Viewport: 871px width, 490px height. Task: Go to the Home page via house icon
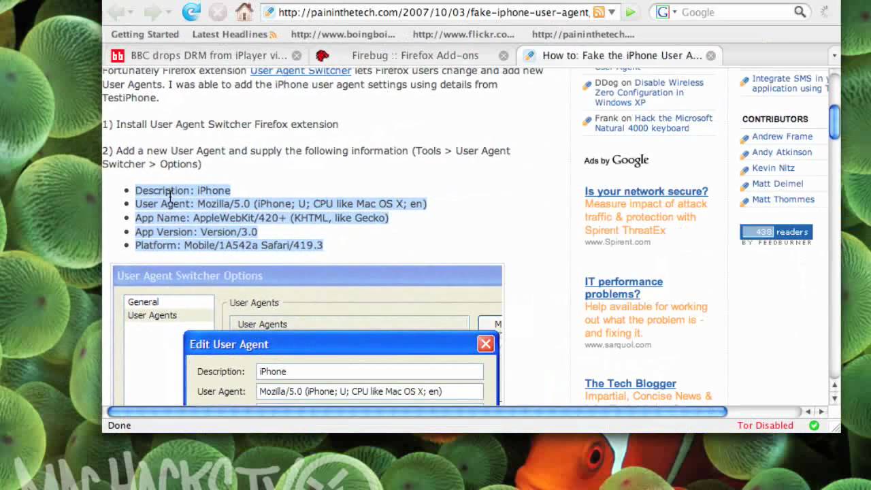(244, 12)
